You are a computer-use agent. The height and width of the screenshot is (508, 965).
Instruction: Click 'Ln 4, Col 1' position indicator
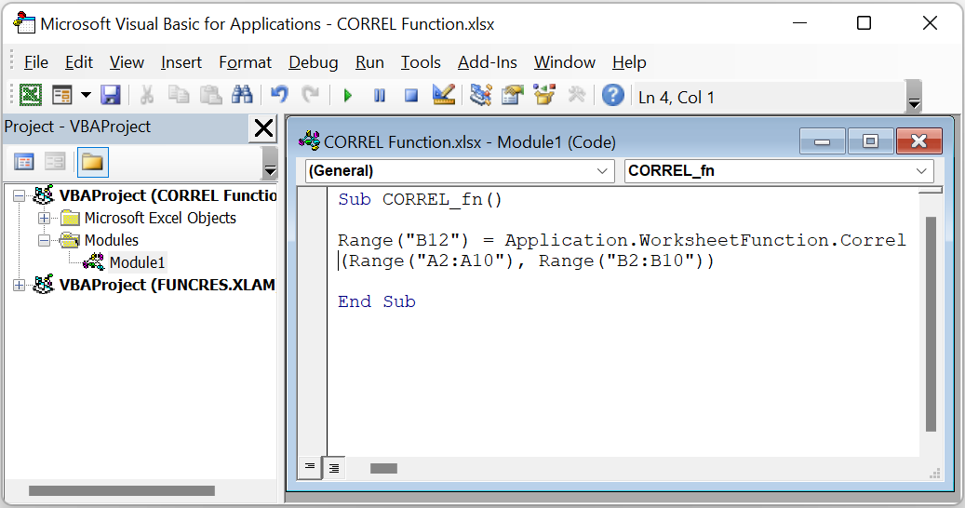point(677,97)
